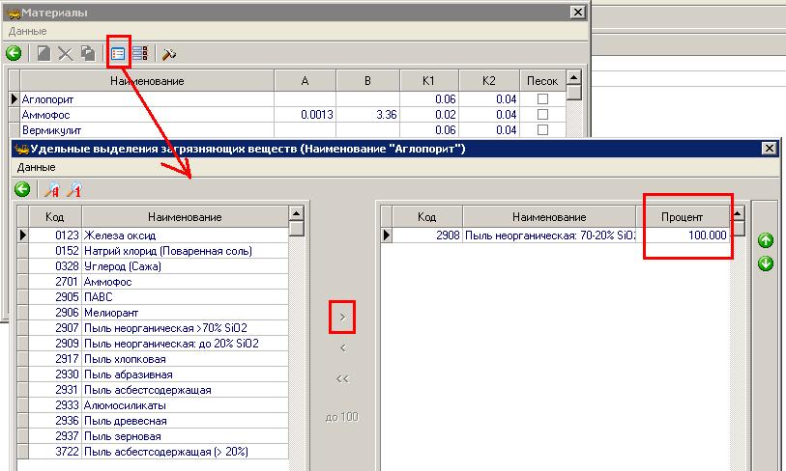Toggle Песок checkbox for Аглопорит

point(542,99)
